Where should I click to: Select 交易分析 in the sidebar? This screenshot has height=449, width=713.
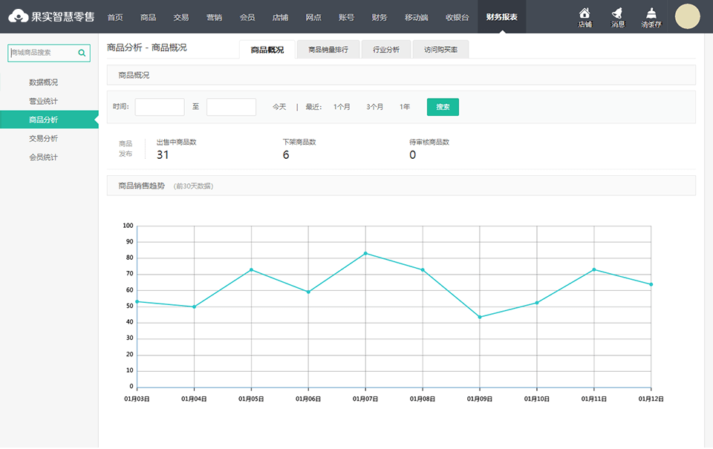click(x=43, y=138)
